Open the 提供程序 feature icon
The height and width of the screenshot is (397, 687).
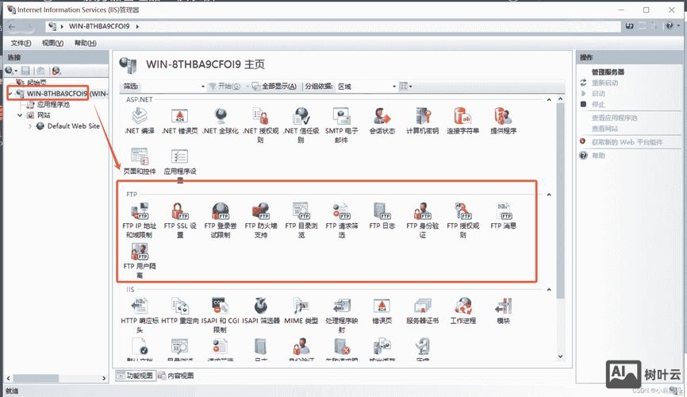click(503, 121)
